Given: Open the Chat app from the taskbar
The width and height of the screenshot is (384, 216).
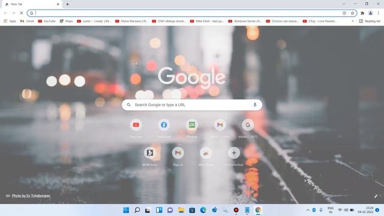Looking at the screenshot, I should [170, 210].
